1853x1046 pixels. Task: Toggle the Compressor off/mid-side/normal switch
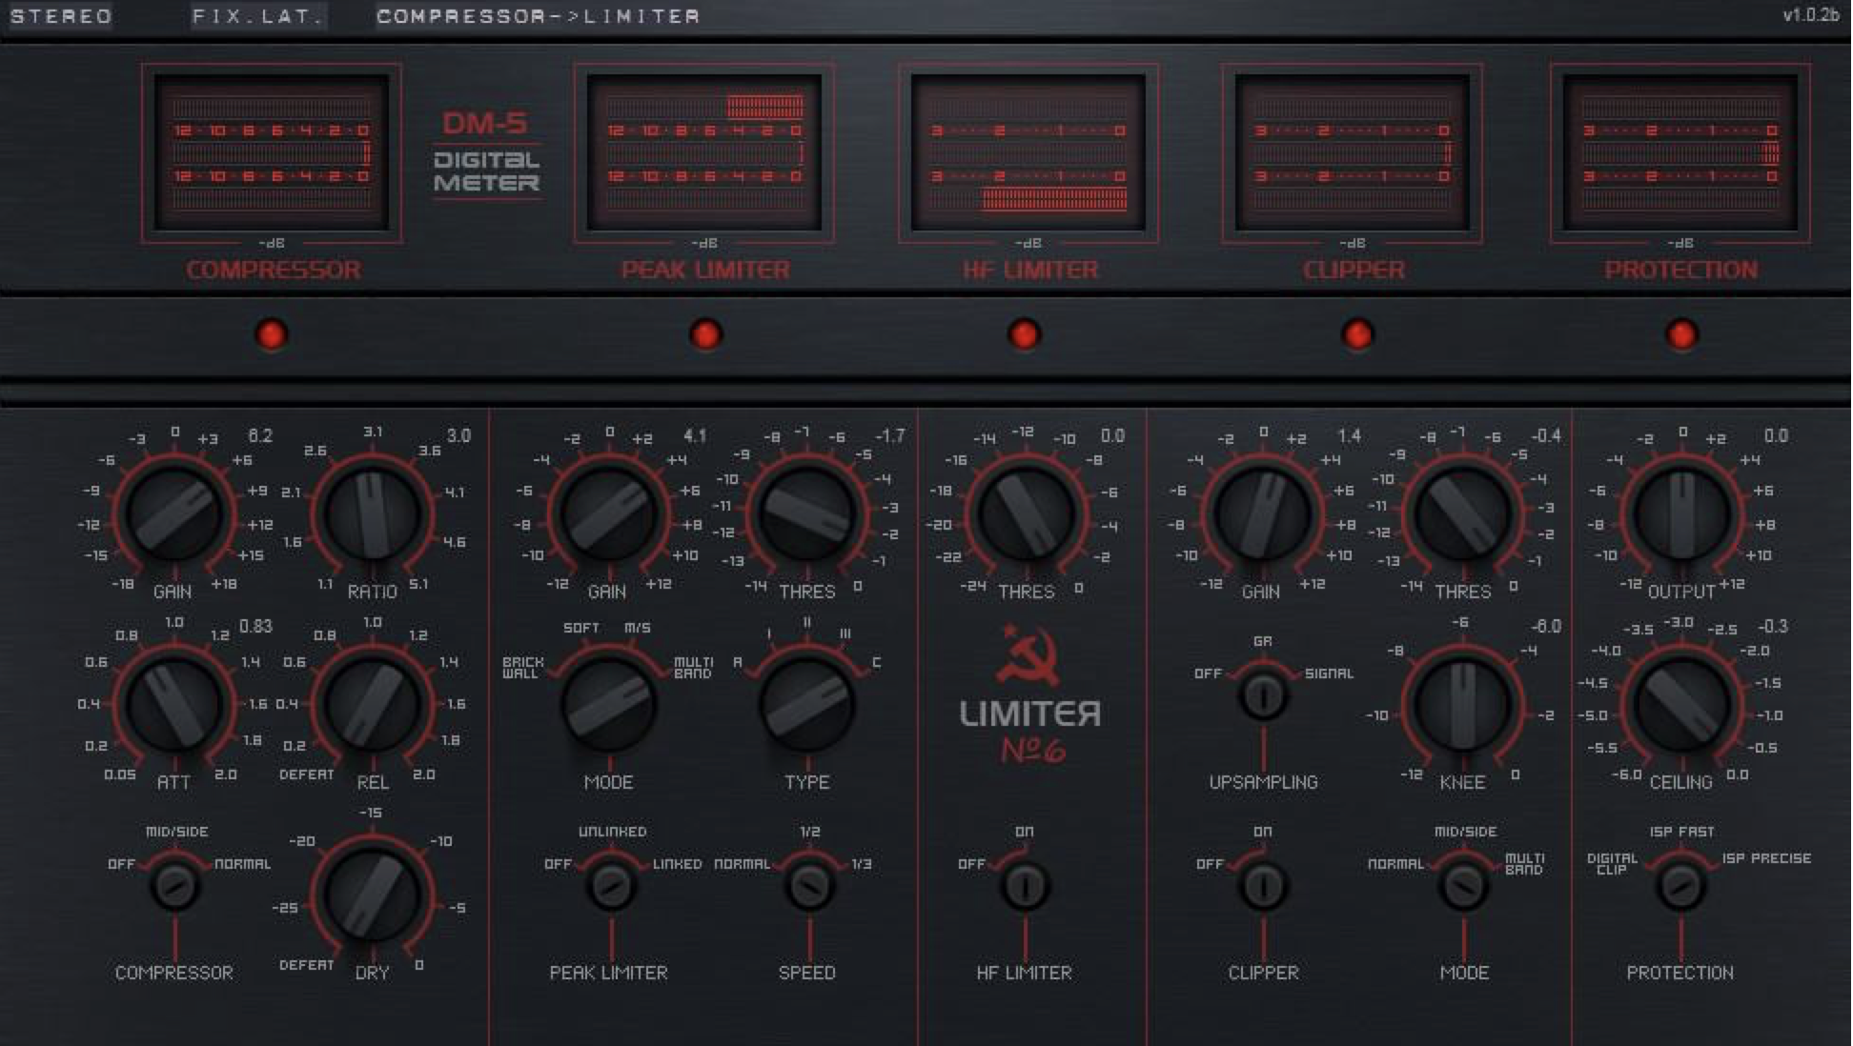tap(174, 886)
